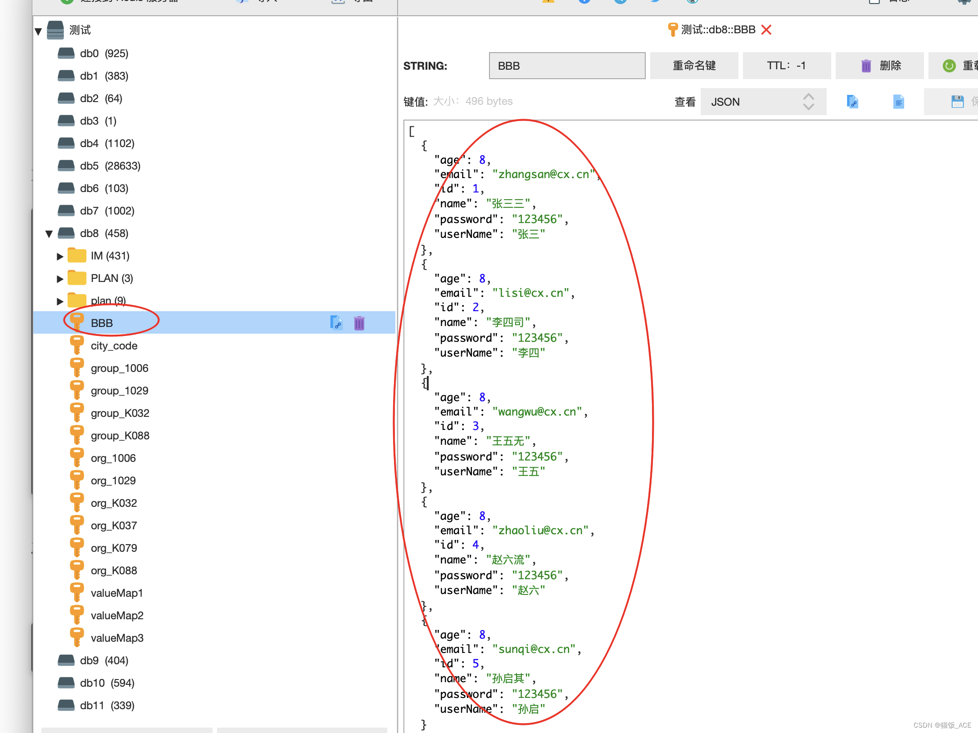Select the BBB key
Viewport: 978px width, 733px height.
[102, 323]
